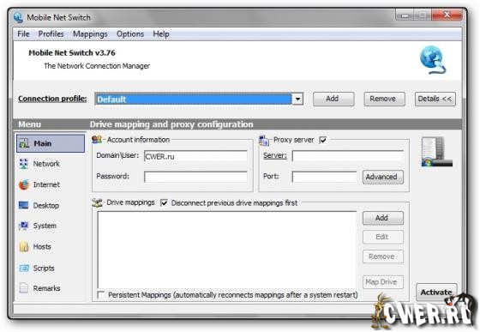Image resolution: width=480 pixels, height=332 pixels.
Task: Click the proxy Port input field
Action: (x=324, y=177)
